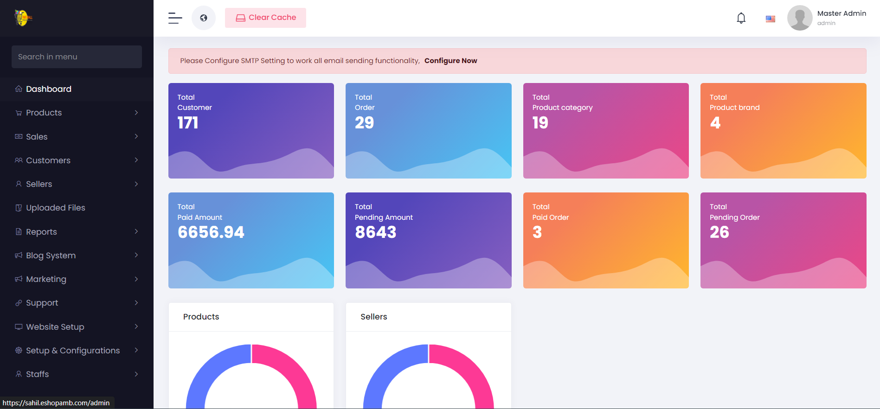Expand the Setup & Configurations chevron
This screenshot has height=409, width=880.
(x=136, y=350)
